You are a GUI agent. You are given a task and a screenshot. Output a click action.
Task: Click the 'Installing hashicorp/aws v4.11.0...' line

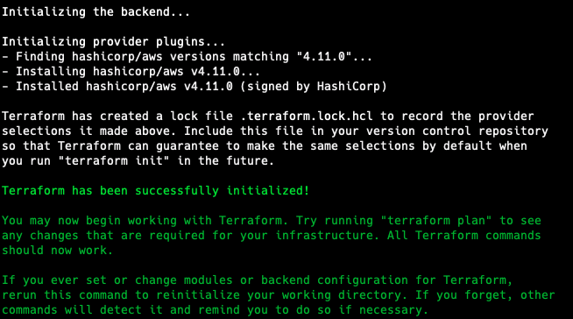[131, 72]
